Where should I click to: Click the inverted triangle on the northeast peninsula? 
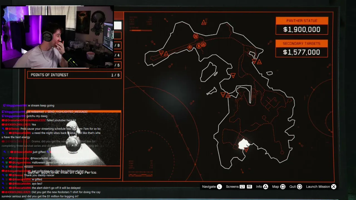(x=254, y=61)
